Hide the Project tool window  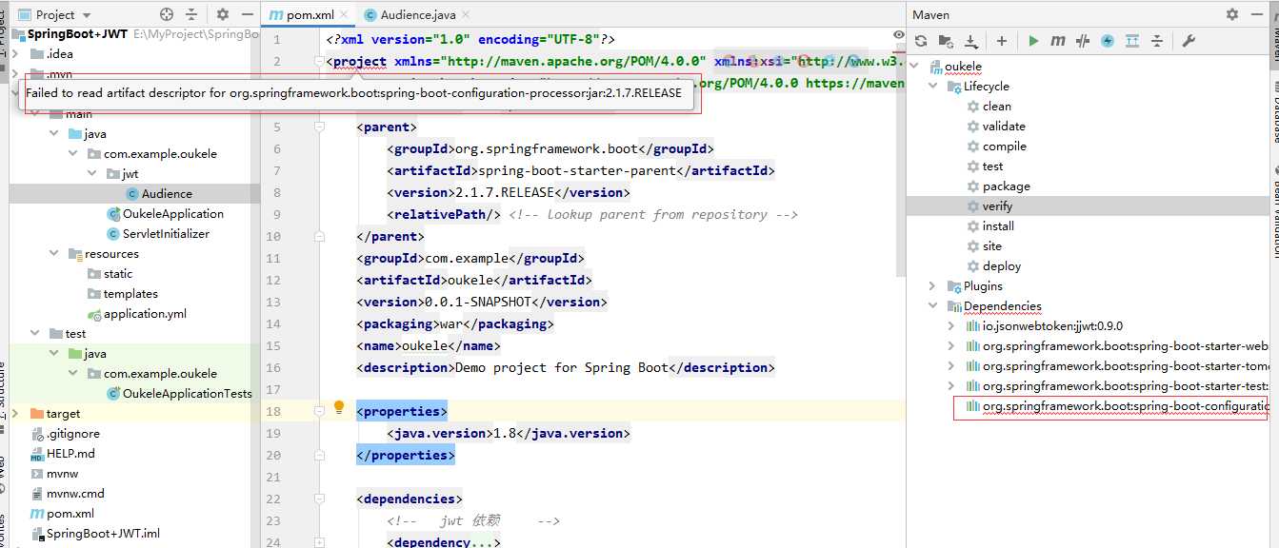coord(248,14)
